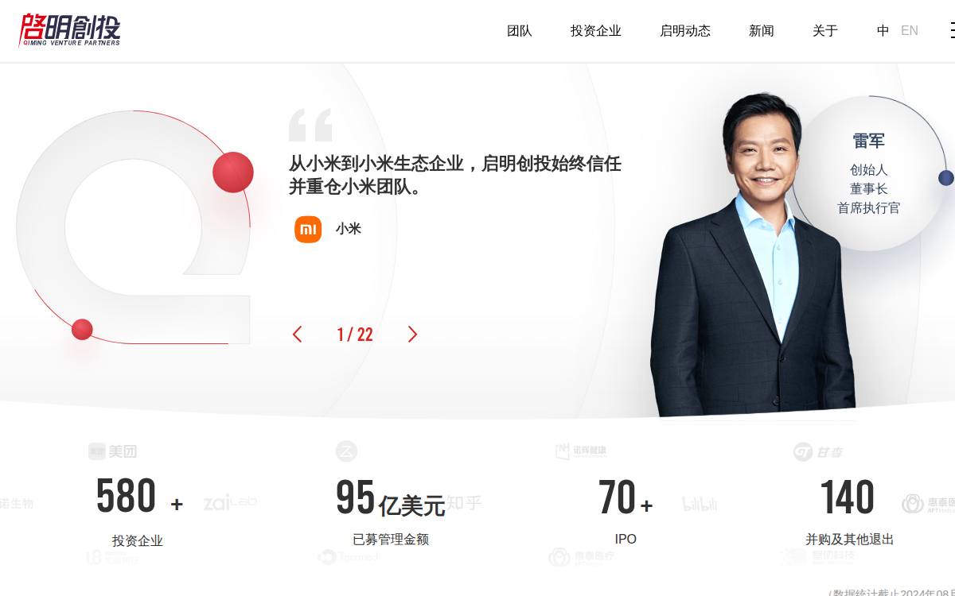This screenshot has height=596, width=955.
Task: Click the large red dot on Q graphic
Action: pos(233,172)
